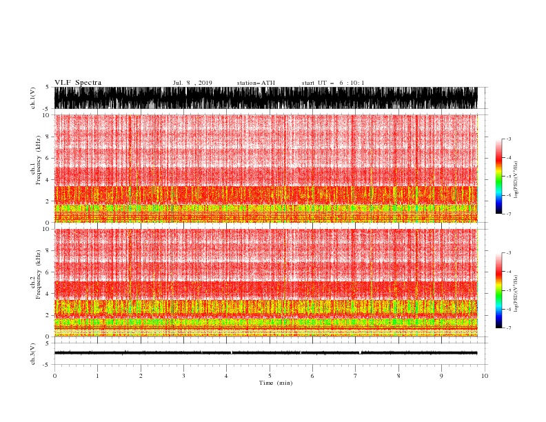Click time axis tick label "4"

(226, 376)
